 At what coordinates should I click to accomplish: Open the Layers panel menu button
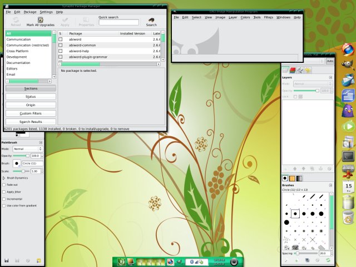tap(330, 77)
